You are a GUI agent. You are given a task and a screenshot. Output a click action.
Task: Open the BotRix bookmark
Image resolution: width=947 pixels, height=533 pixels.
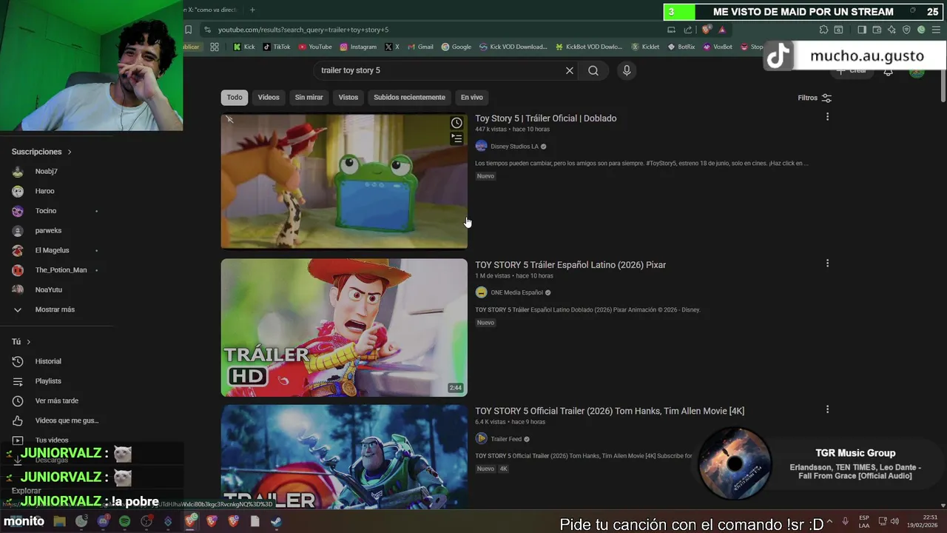click(x=681, y=47)
